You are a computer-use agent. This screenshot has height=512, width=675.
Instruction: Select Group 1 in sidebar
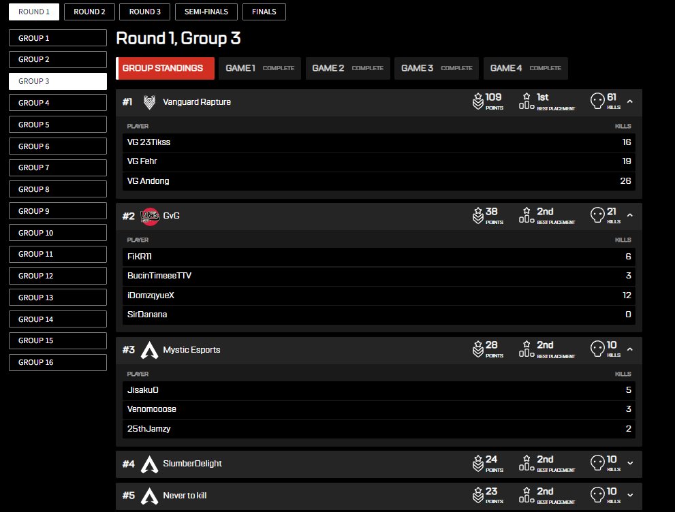pyautogui.click(x=58, y=38)
